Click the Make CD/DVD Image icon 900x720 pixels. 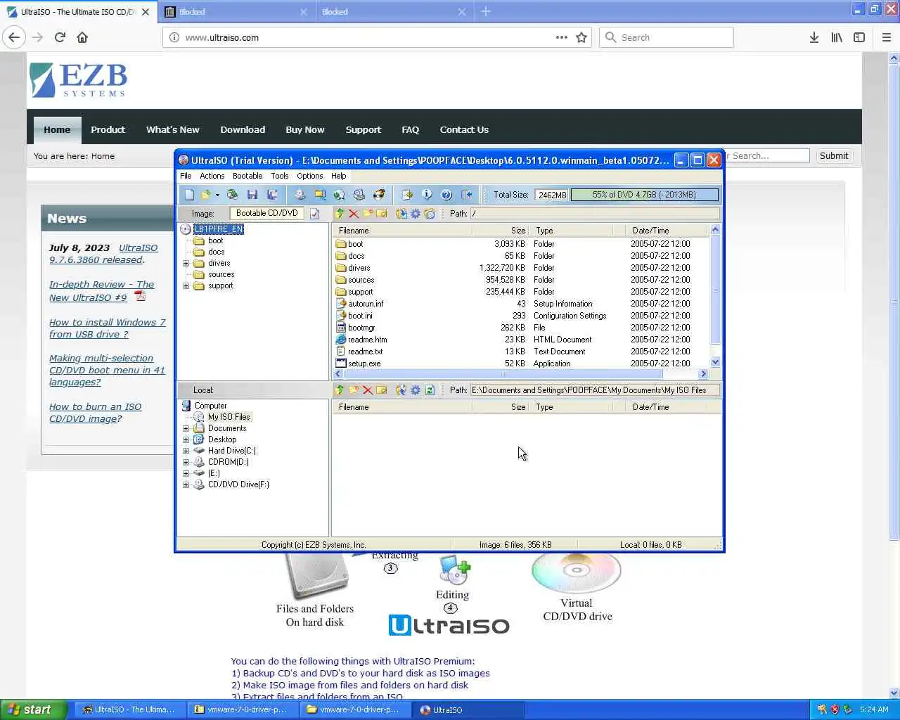[300, 195]
